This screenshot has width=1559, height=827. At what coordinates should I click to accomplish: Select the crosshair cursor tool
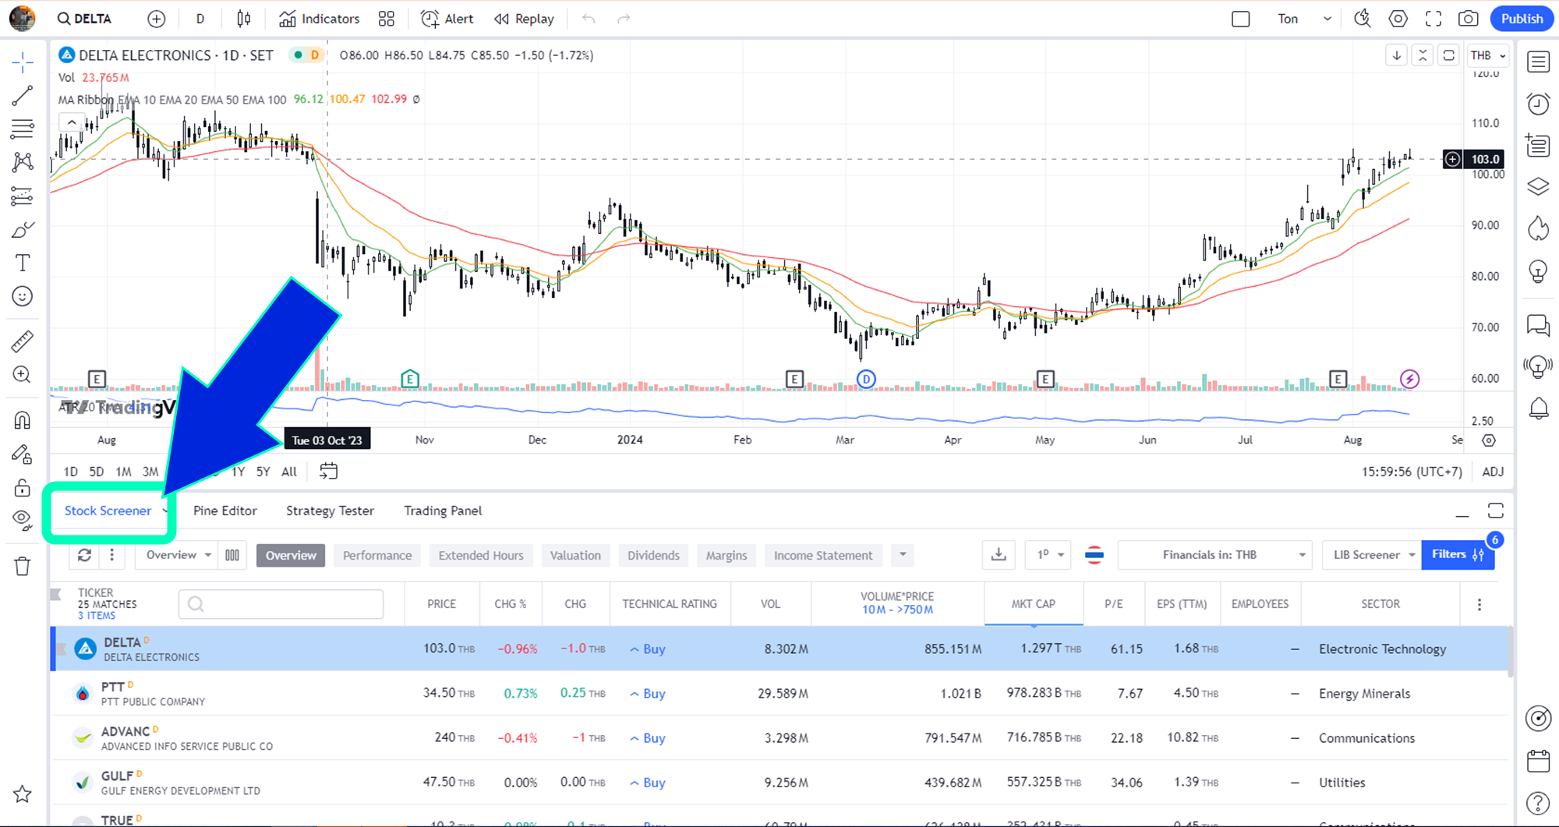(x=23, y=62)
